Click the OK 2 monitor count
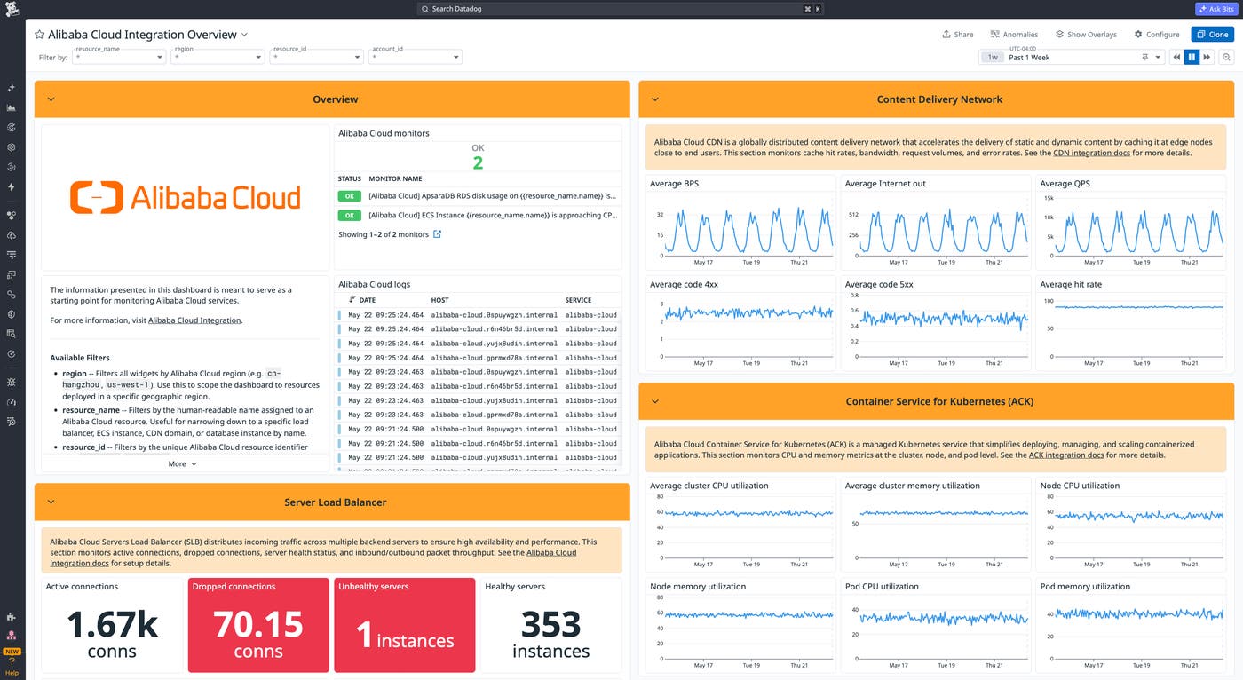Image resolution: width=1243 pixels, height=680 pixels. point(478,157)
